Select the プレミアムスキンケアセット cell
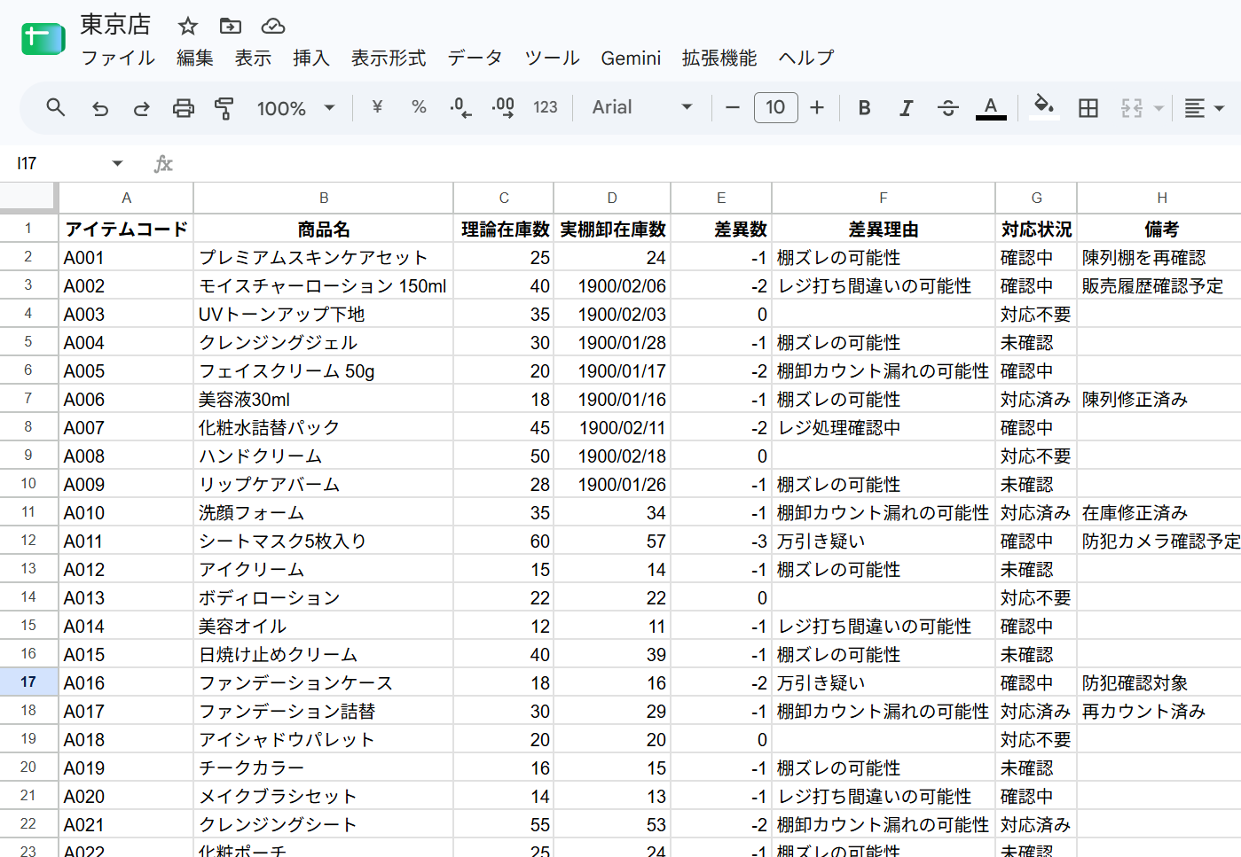Image resolution: width=1241 pixels, height=857 pixels. point(324,257)
